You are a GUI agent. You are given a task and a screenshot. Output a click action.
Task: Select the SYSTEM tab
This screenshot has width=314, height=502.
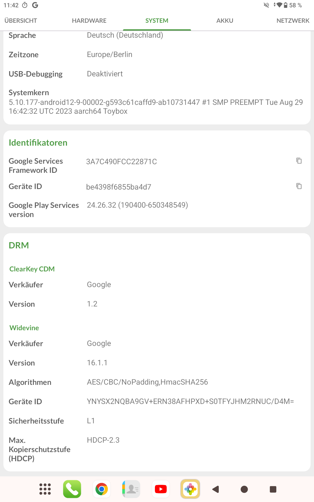coord(157,21)
